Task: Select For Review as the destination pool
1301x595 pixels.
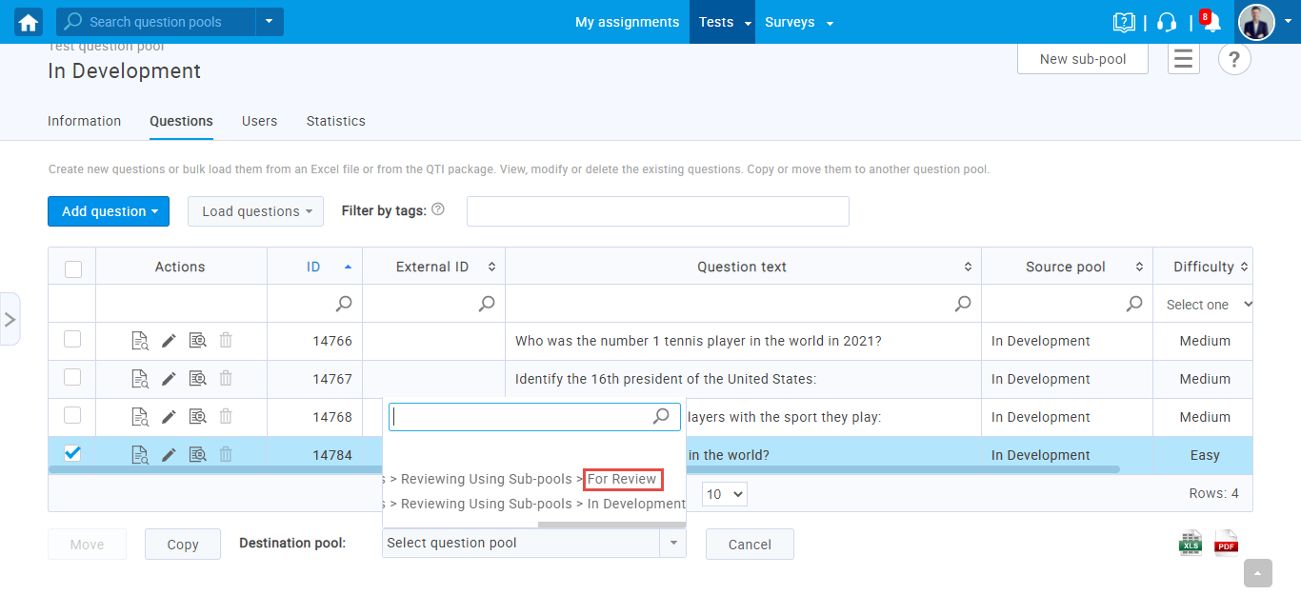Action: 622,479
